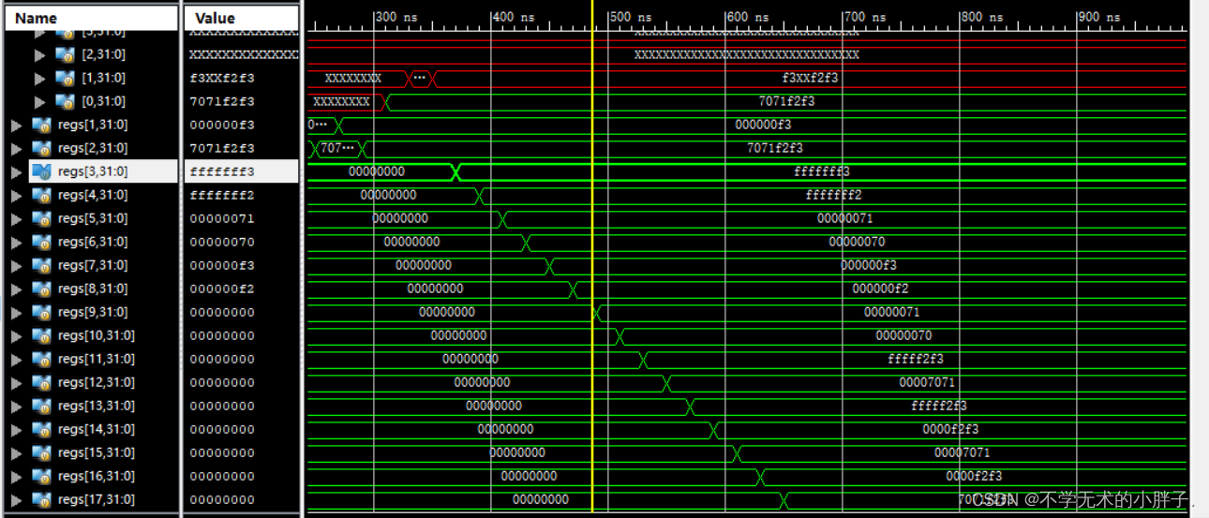Click the bus icon of regs[7,31:0]

(x=41, y=265)
